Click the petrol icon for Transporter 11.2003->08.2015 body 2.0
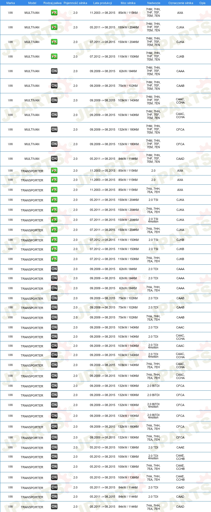The height and width of the screenshot is (512, 211). pos(54,180)
